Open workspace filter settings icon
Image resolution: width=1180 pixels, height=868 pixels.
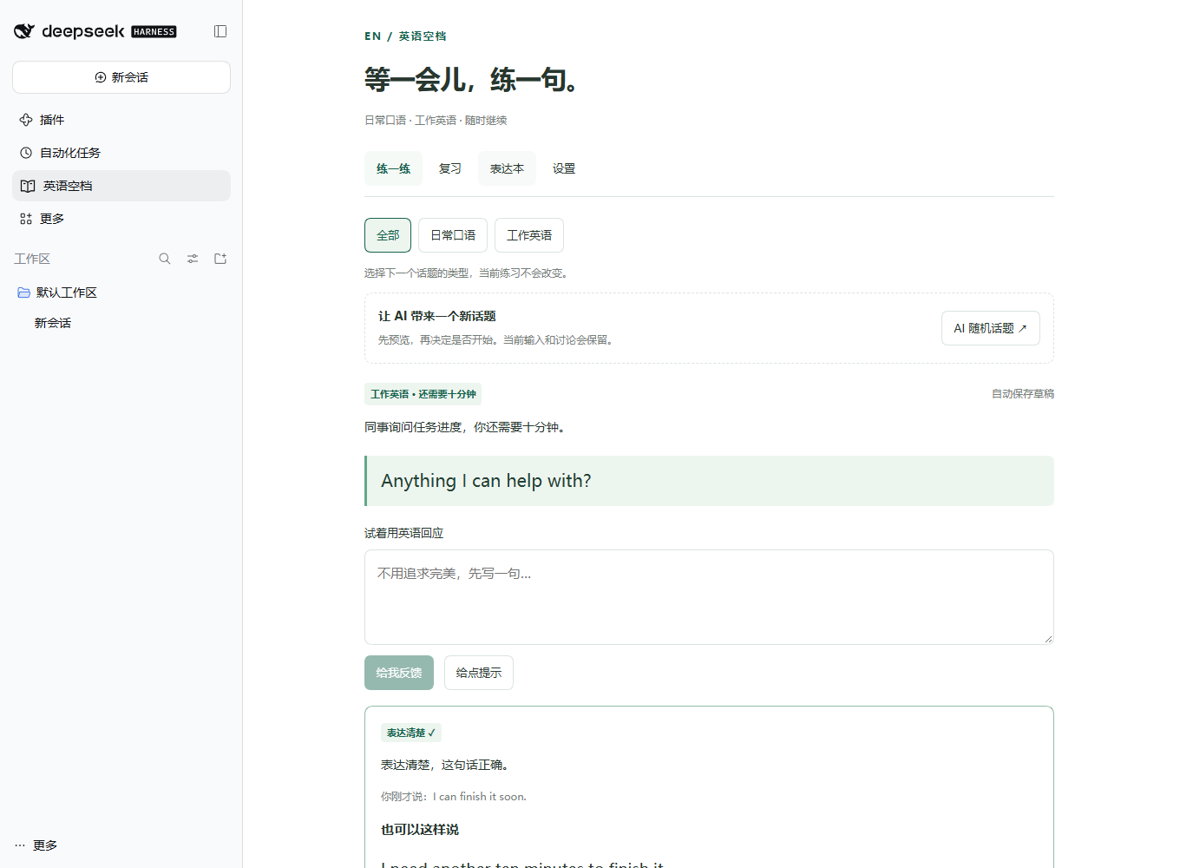click(x=193, y=259)
